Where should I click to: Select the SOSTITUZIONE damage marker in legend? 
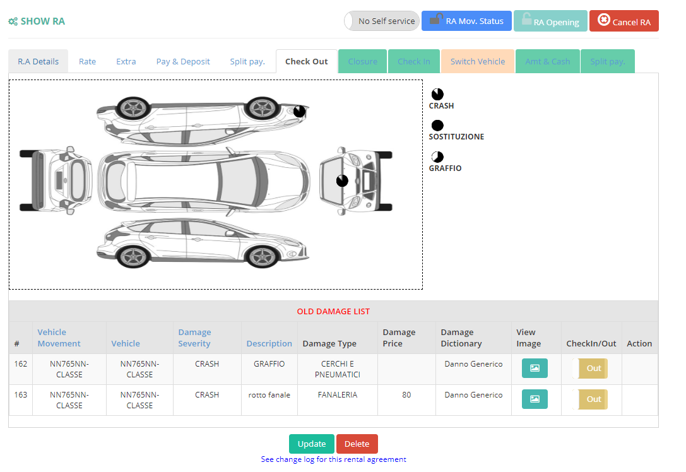point(437,126)
